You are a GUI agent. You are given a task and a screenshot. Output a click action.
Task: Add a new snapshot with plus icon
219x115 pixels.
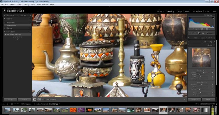pos(30,22)
